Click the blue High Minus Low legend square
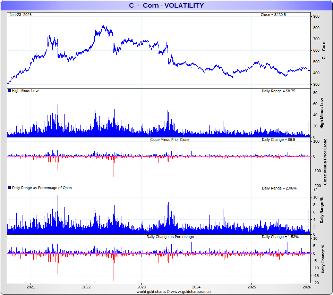The height and width of the screenshot is (295, 333). [9, 91]
